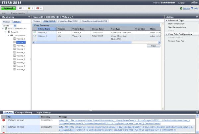Open the Troubleshooting dropdown menu
The image size is (199, 134).
[x=19, y=13]
